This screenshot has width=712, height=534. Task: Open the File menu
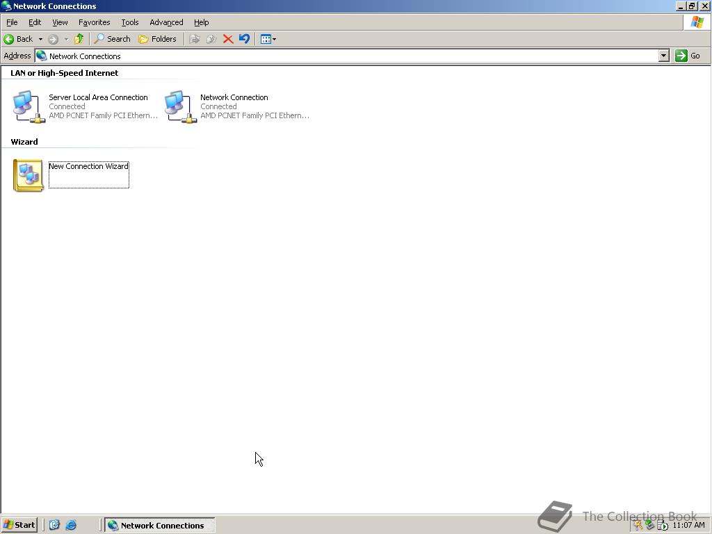12,22
